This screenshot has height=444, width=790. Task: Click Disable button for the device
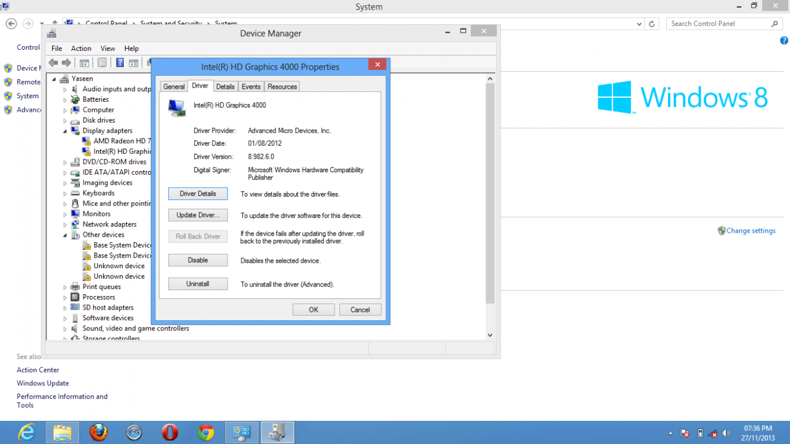198,260
